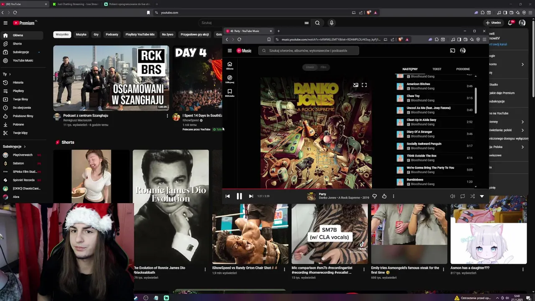Select the Film toggle above album art
Screen dimensions: 535x301
324,67
